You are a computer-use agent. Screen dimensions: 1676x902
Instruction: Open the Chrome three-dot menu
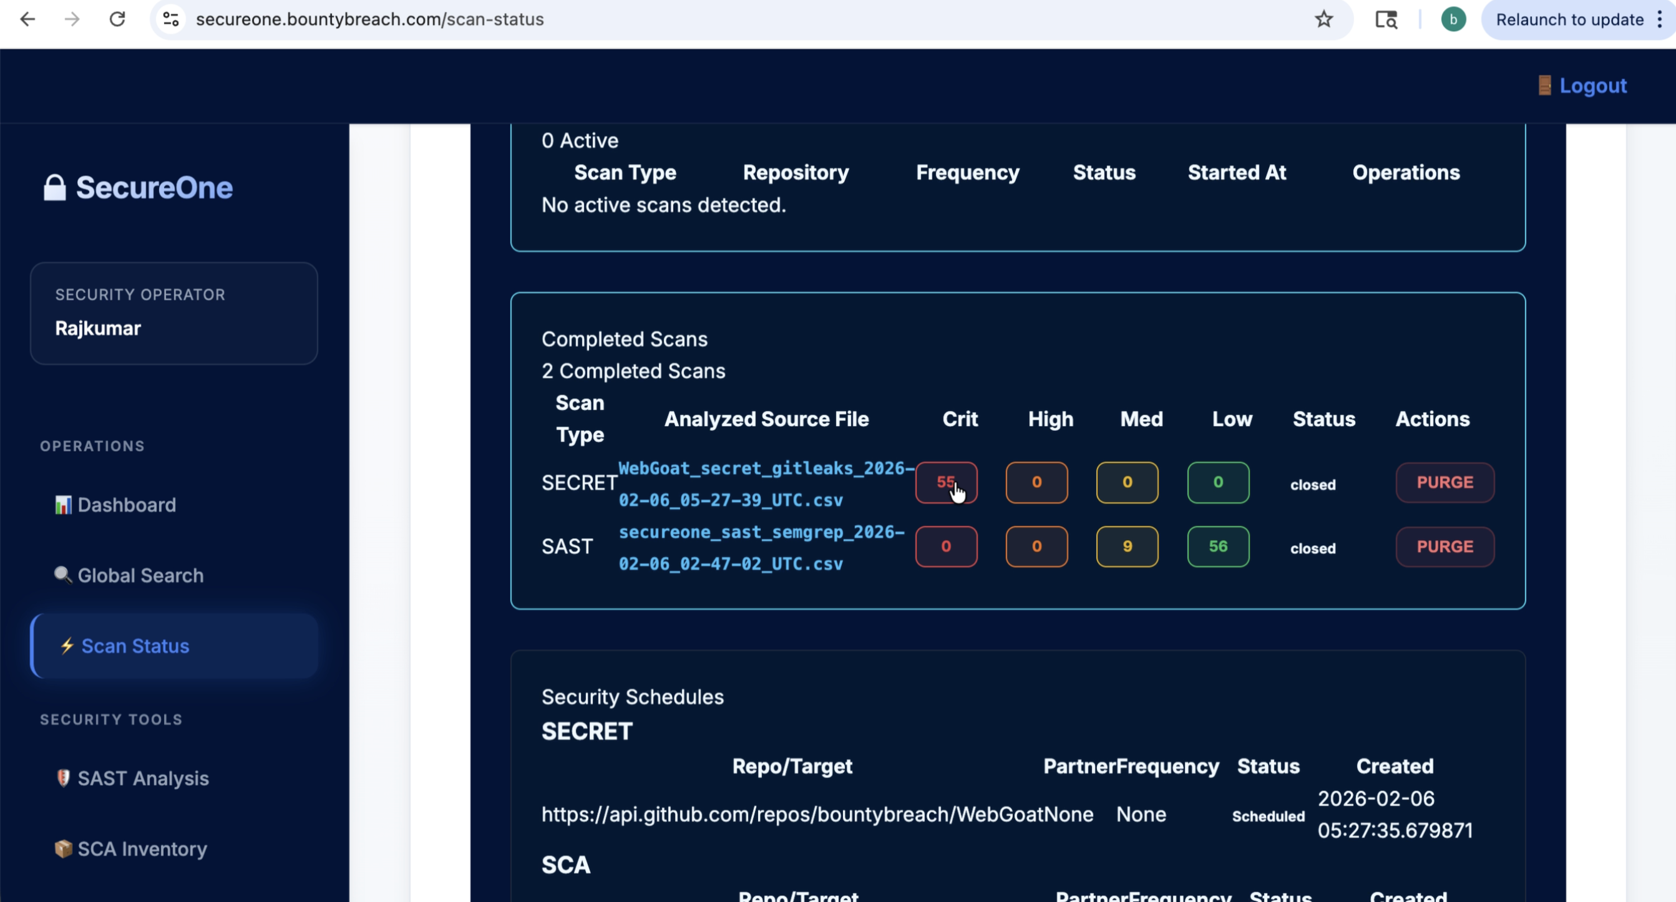pos(1660,19)
